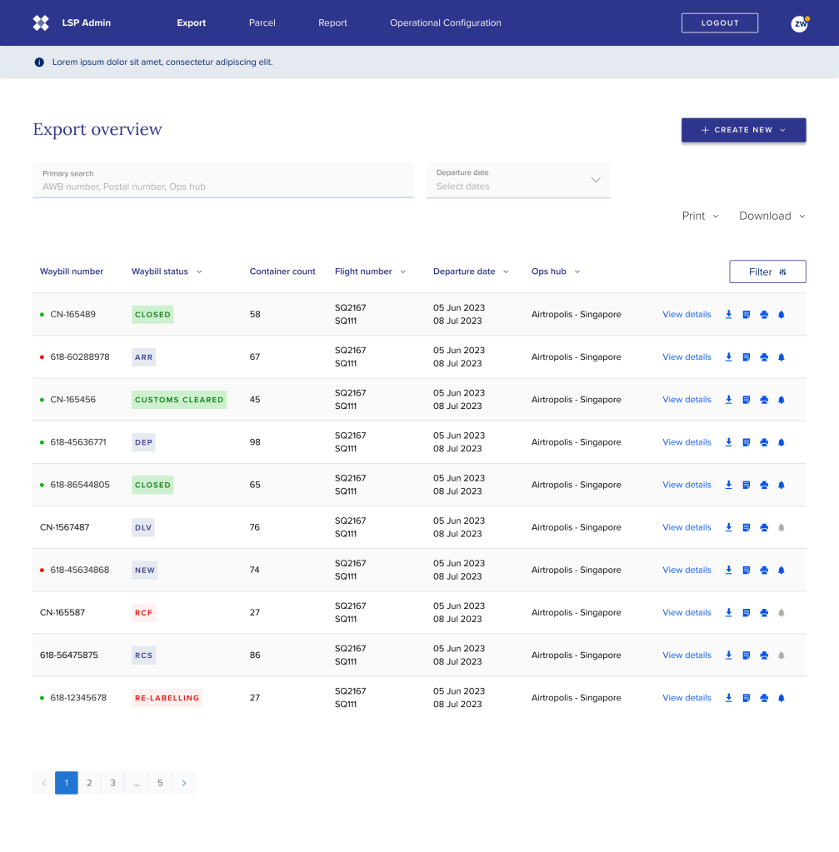Open the Parcel navigation tab
The image size is (839, 852).
pos(262,23)
